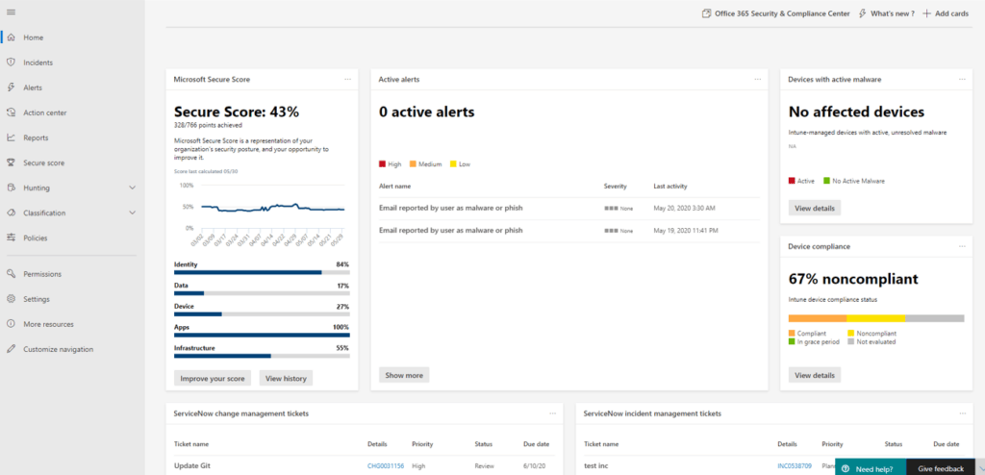Open Permissions navigation item

(42, 274)
